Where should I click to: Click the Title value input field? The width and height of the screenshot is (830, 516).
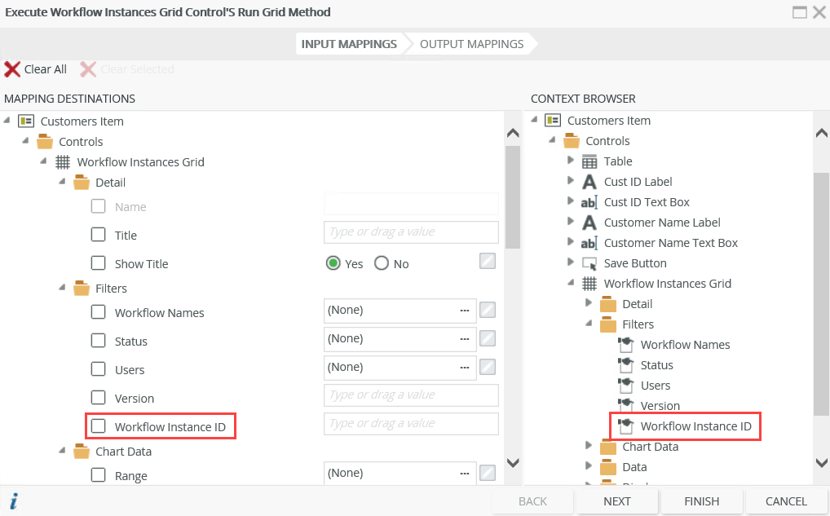coord(411,232)
